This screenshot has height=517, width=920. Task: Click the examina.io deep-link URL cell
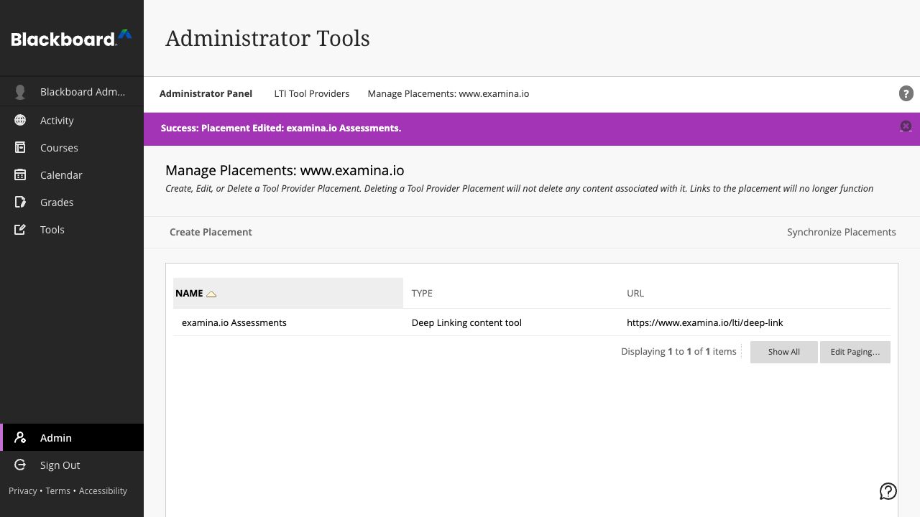pos(705,322)
